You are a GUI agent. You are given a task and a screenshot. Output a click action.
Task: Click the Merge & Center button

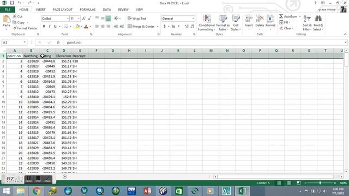141,27
